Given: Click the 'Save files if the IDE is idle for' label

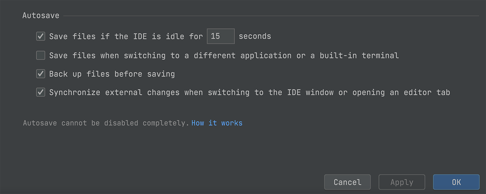Looking at the screenshot, I should pos(126,36).
